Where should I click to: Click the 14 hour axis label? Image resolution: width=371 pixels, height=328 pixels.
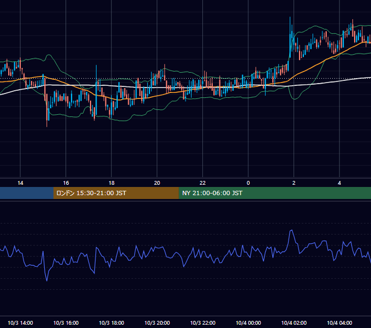pyautogui.click(x=20, y=183)
